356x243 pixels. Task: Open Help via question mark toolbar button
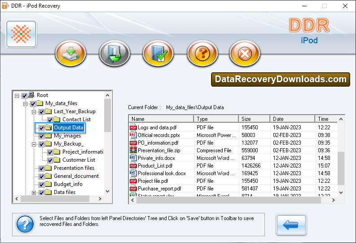202,53
